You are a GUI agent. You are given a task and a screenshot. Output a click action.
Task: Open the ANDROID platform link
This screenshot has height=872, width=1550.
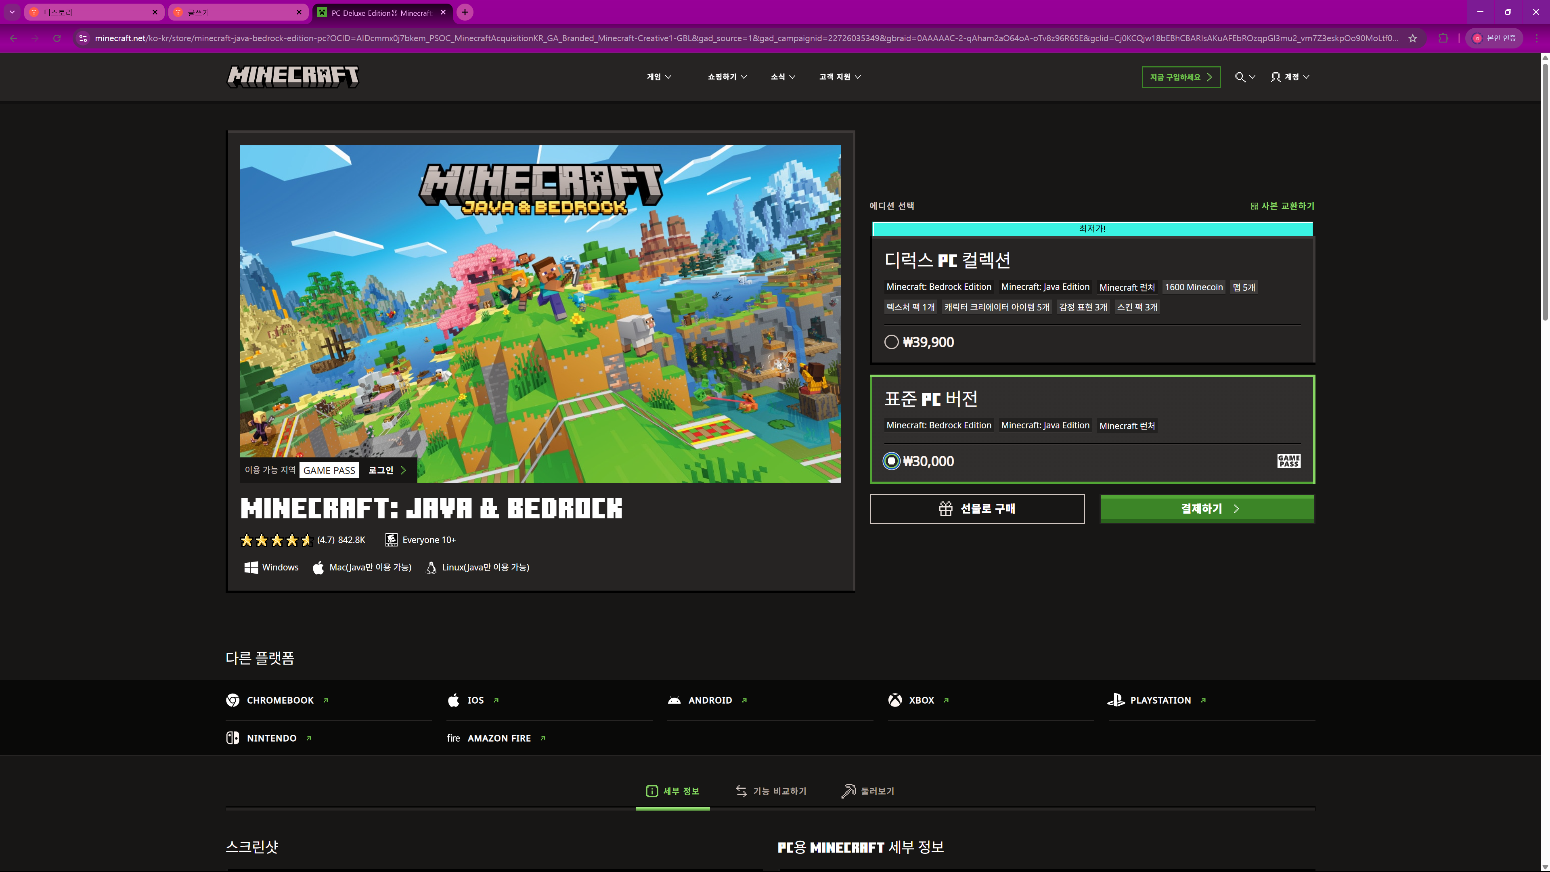[710, 700]
